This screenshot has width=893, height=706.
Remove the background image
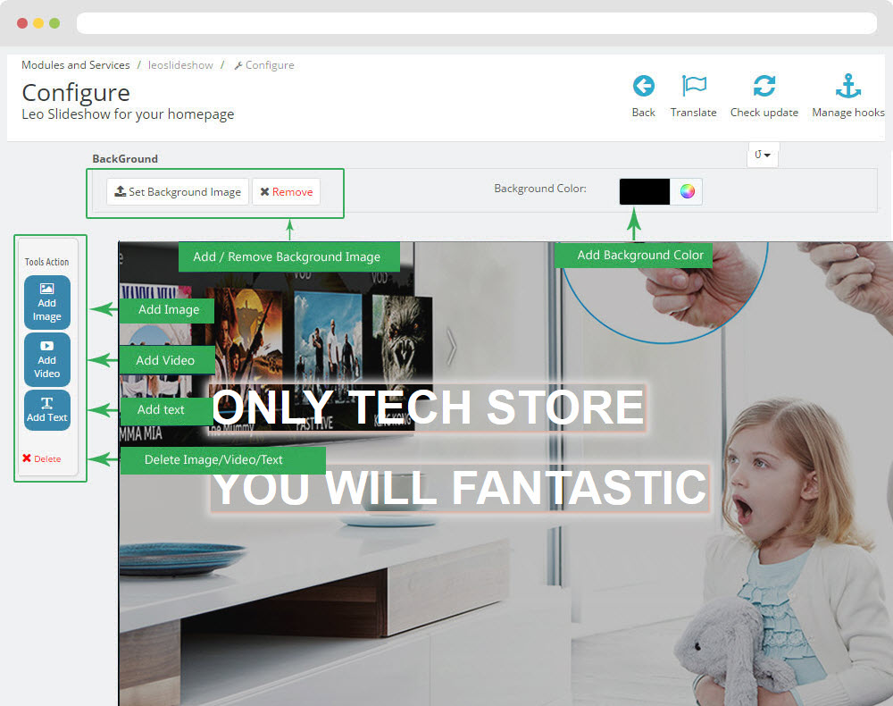287,191
